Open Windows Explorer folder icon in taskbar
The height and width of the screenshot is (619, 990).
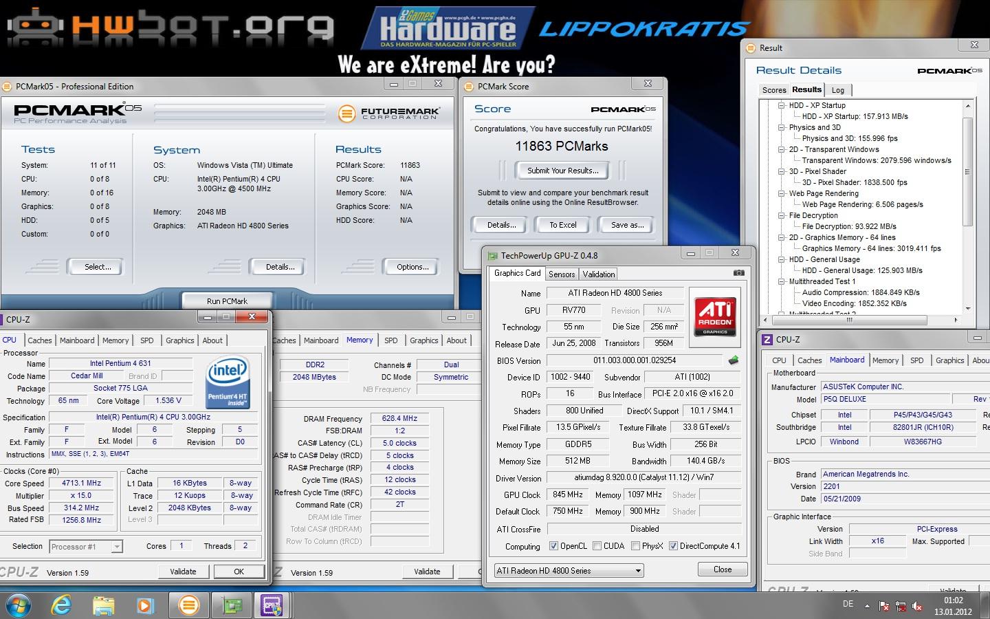103,605
